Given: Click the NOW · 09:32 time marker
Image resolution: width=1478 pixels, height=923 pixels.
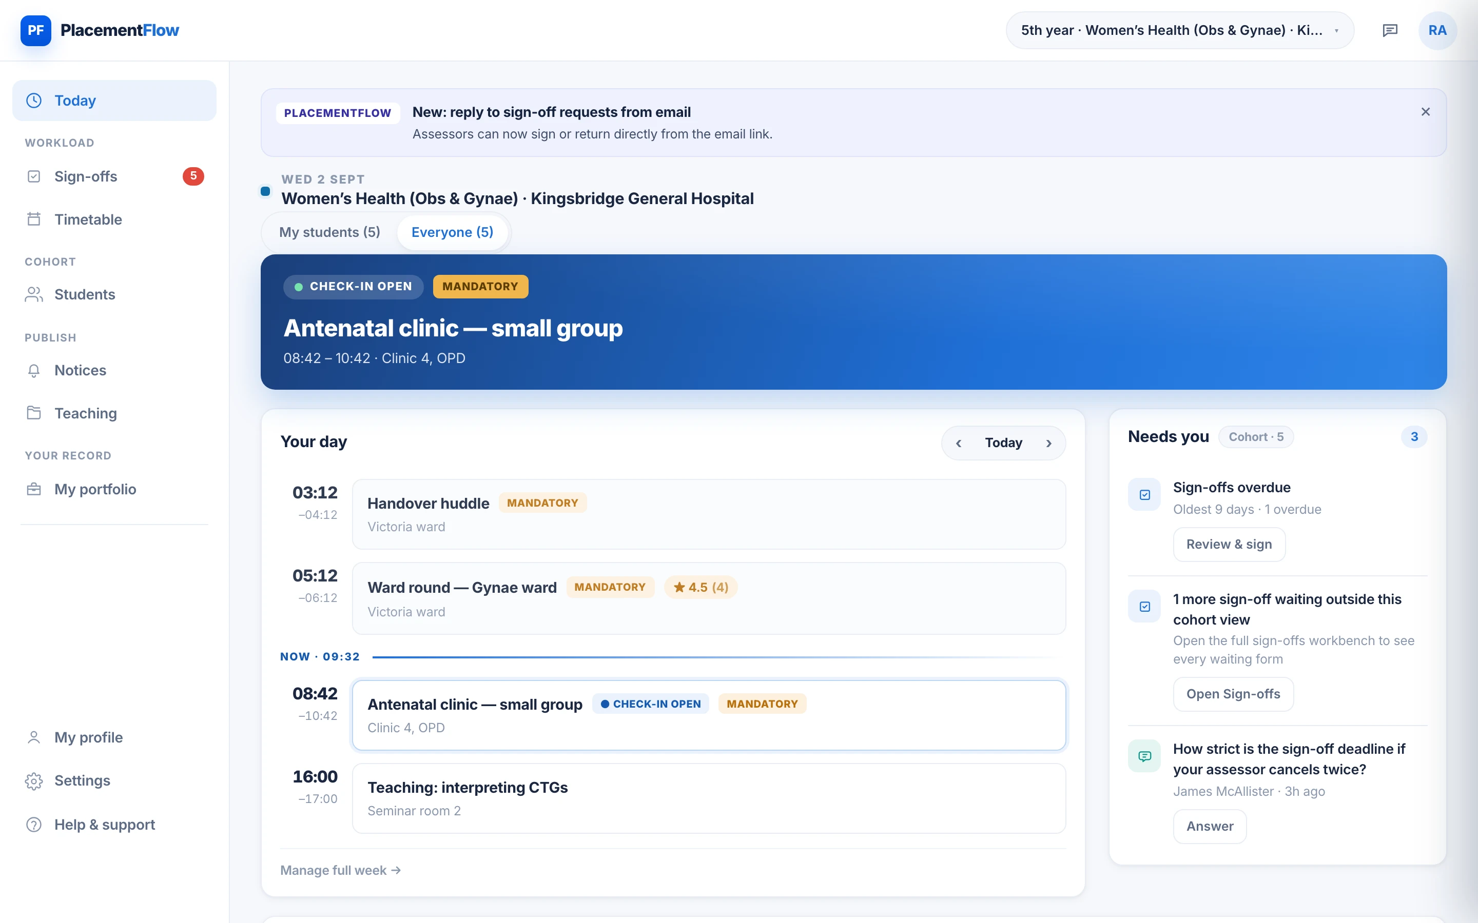Looking at the screenshot, I should click(320, 657).
